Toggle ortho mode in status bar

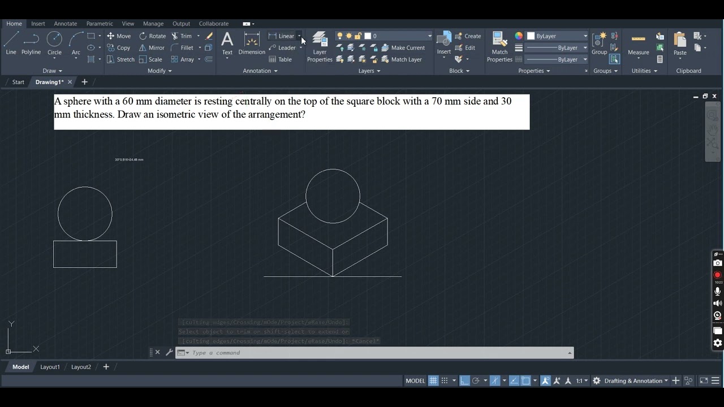tap(464, 380)
